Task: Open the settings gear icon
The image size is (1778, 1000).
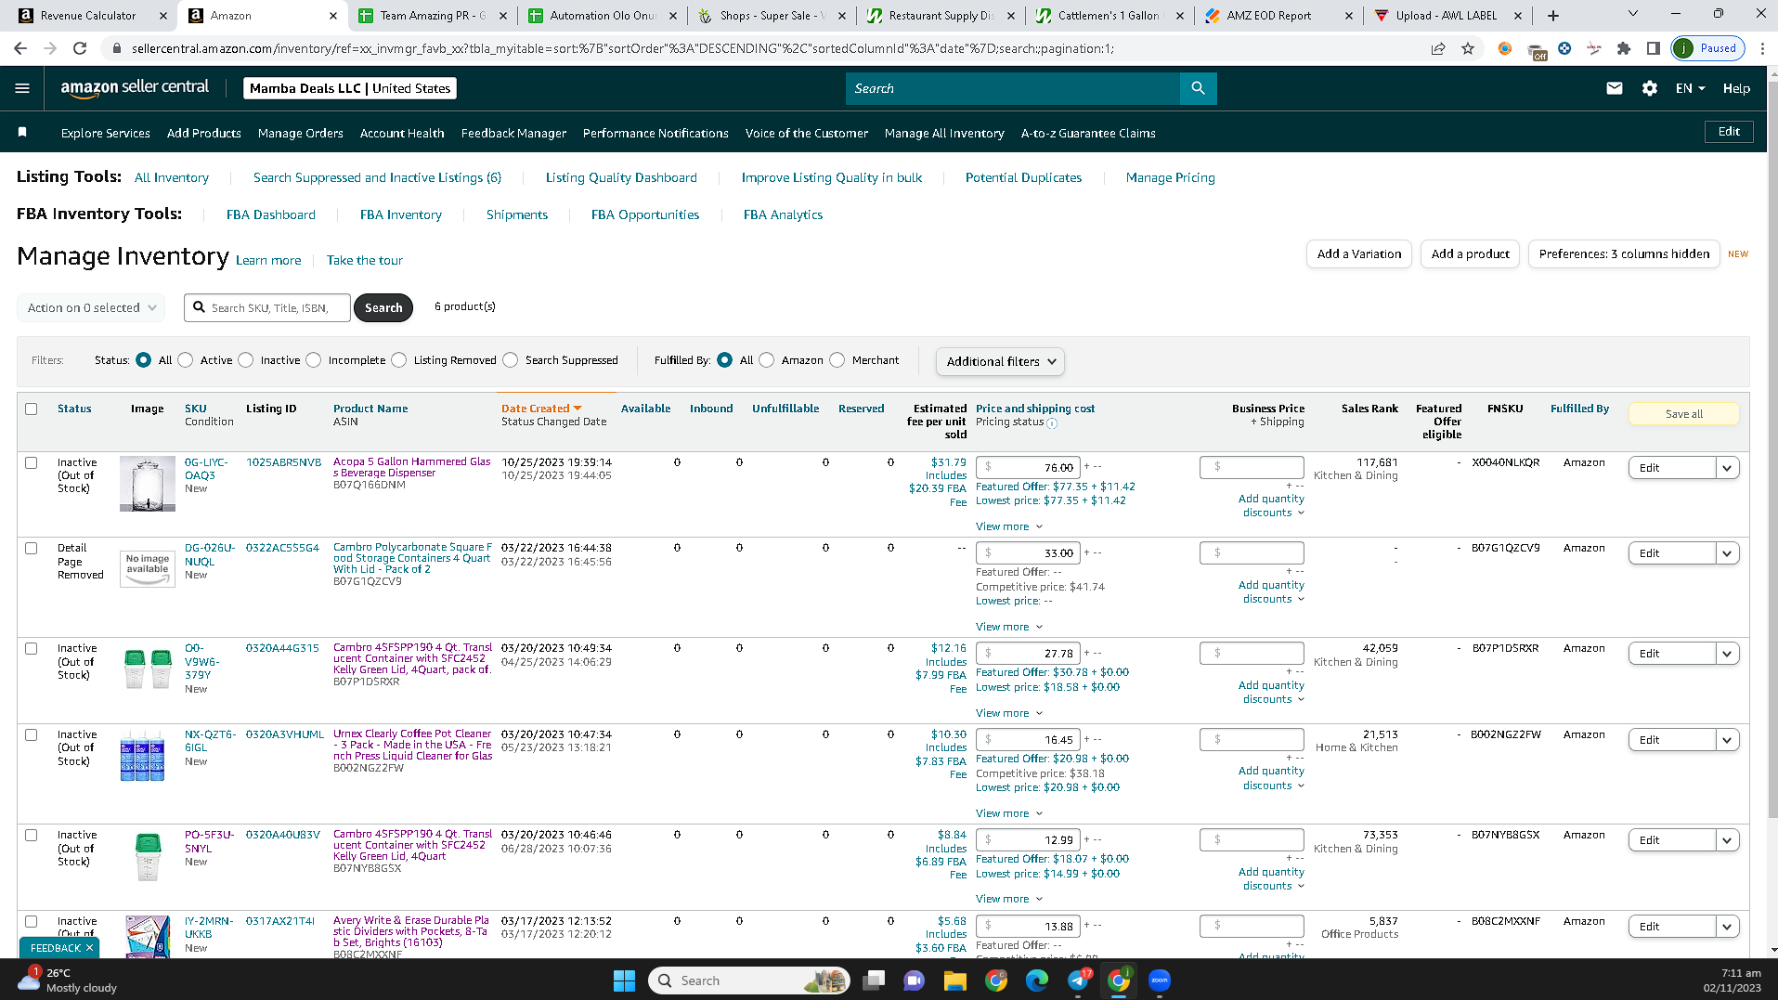Action: tap(1649, 88)
